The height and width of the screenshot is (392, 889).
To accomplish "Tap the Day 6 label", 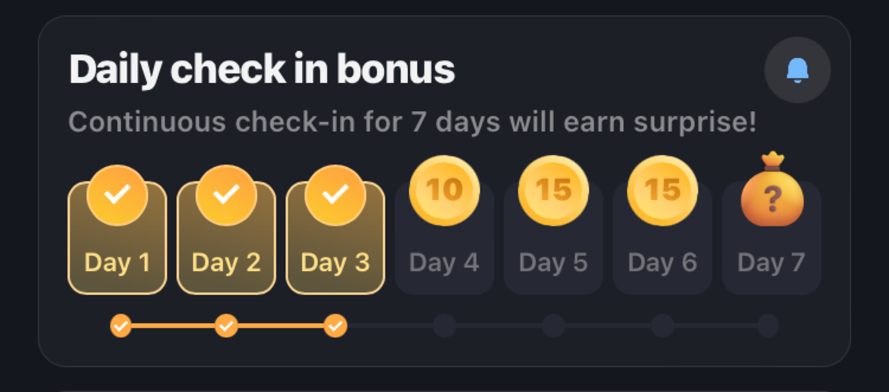I will click(x=662, y=263).
